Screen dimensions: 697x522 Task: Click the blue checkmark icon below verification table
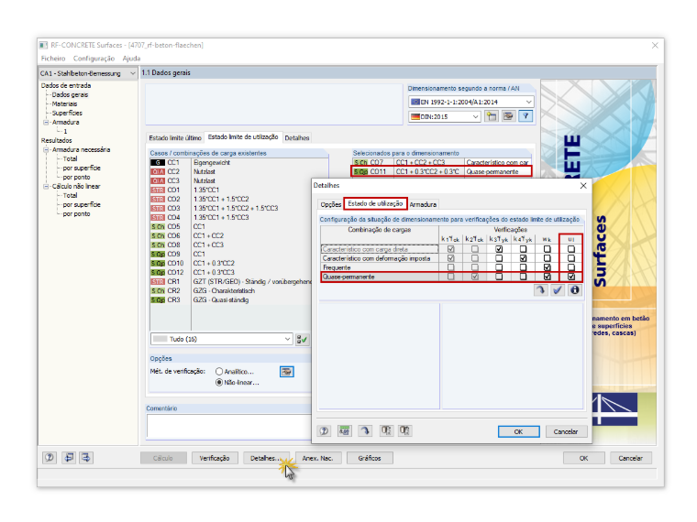pos(558,290)
